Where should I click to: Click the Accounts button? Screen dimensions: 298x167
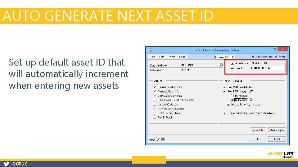(258, 130)
